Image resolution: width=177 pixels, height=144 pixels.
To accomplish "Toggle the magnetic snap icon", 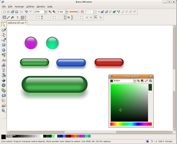I will click(x=82, y=12).
